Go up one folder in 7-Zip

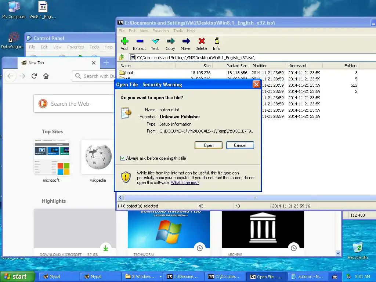coord(122,57)
